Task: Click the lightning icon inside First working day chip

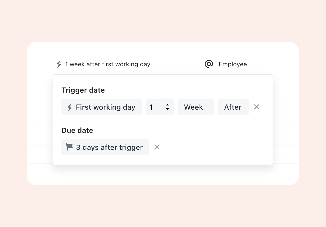Action: pos(69,107)
